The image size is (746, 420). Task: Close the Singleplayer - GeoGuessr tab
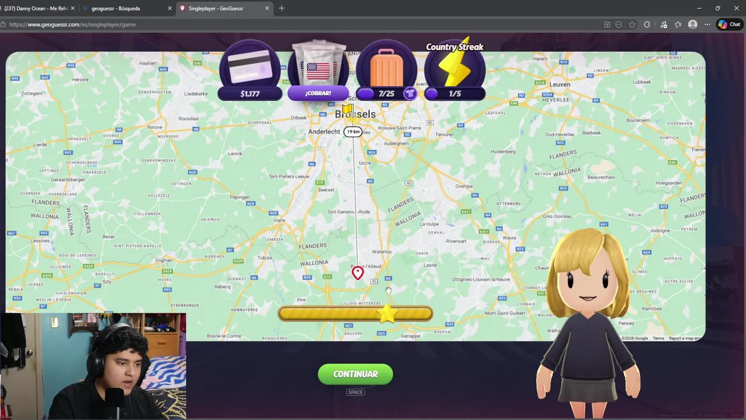[x=267, y=8]
